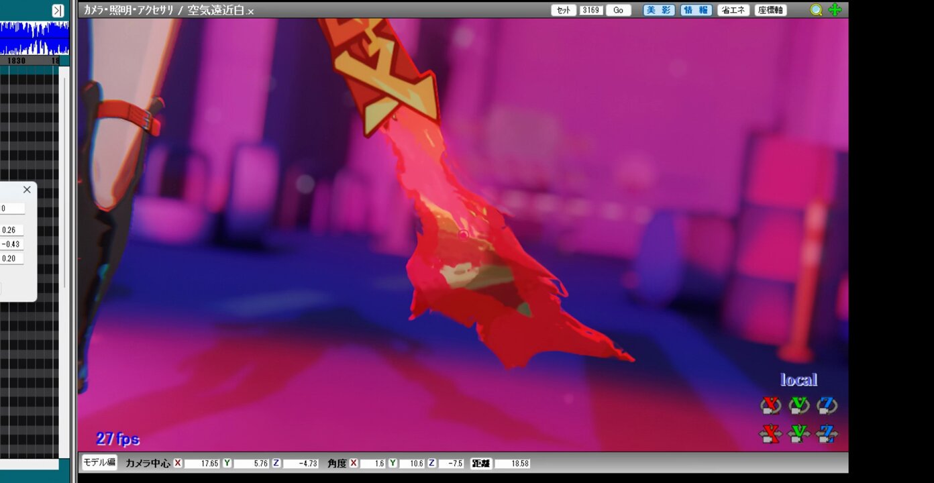Click the viewport title カメラ・照明・アクセサリ
The height and width of the screenshot is (483, 934).
coord(128,10)
